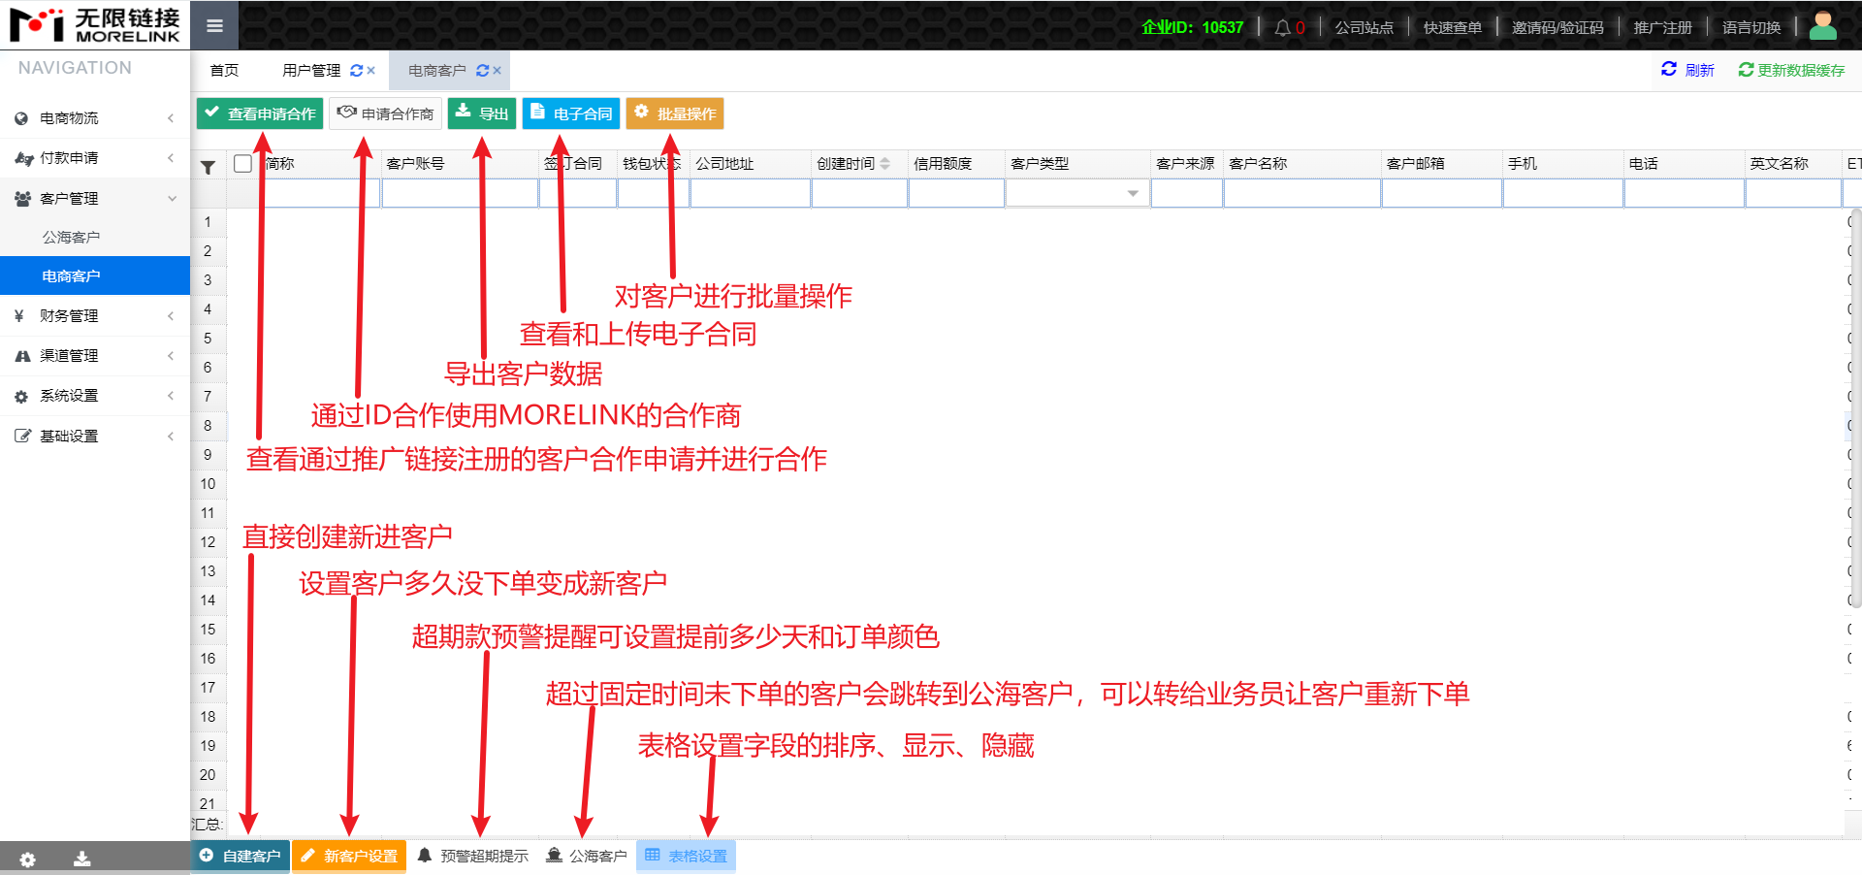This screenshot has height=875, width=1862.
Task: Click the user avatar icon
Action: pos(1822,26)
